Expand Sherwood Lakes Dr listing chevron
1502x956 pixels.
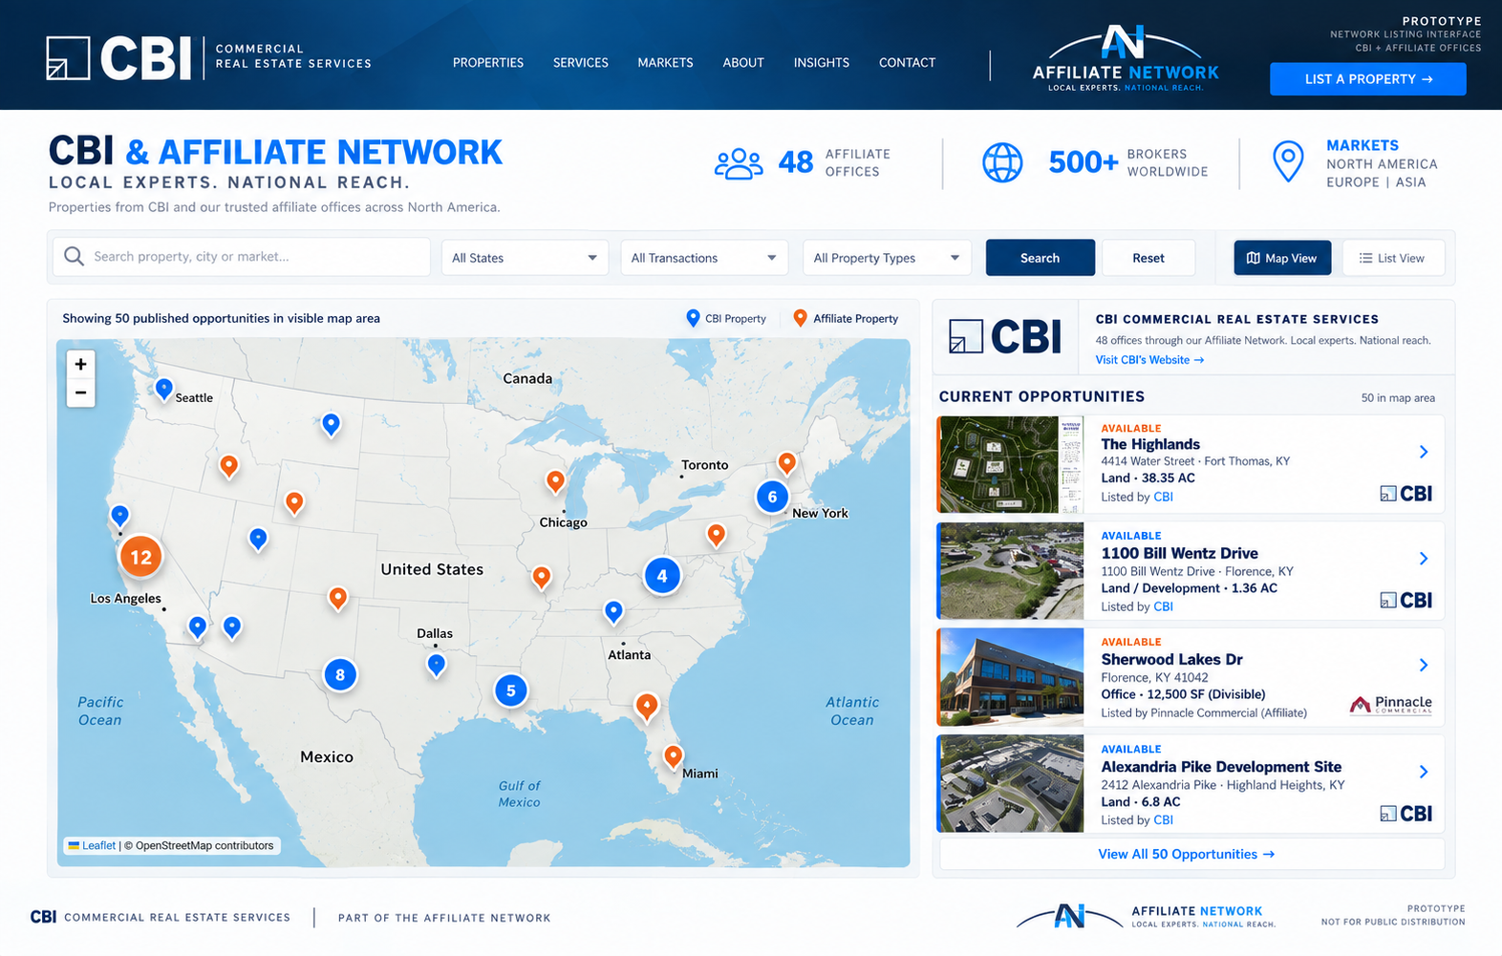pyautogui.click(x=1424, y=665)
